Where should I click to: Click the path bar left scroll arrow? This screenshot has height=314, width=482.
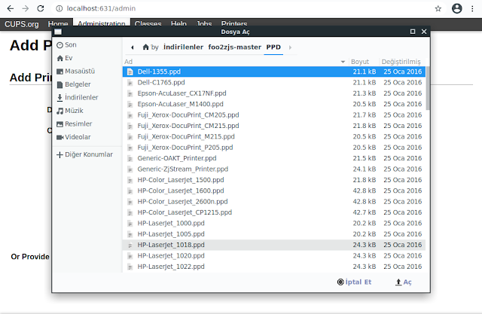click(x=133, y=47)
